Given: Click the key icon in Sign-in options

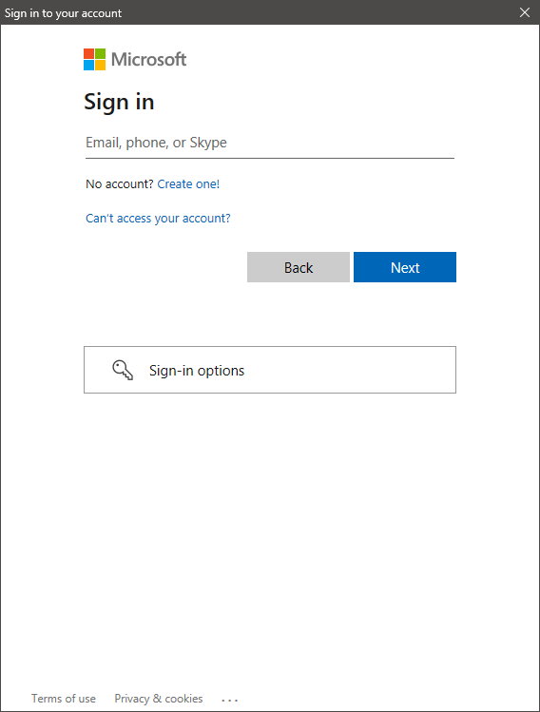Looking at the screenshot, I should coord(123,370).
